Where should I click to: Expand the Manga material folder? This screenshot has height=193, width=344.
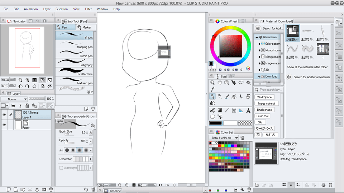[259, 56]
